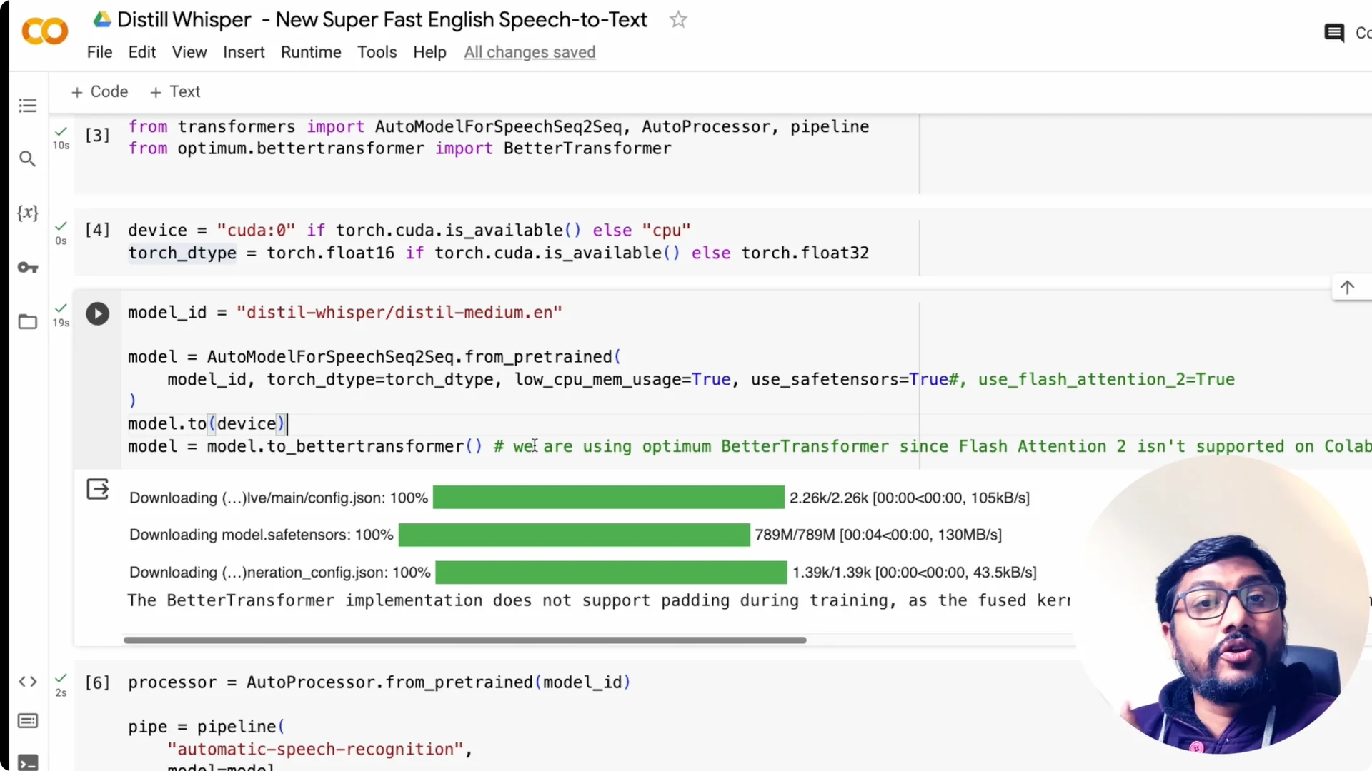Open the File menu
The height and width of the screenshot is (771, 1372).
99,52
